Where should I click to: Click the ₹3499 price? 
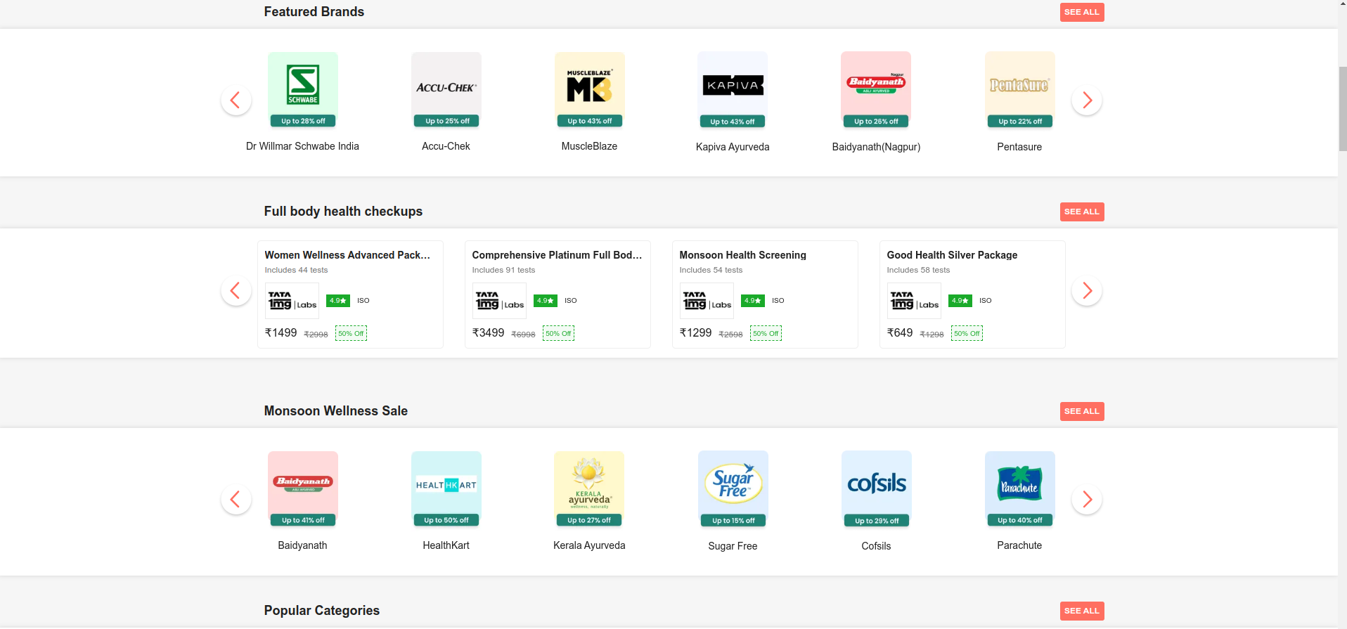pyautogui.click(x=488, y=333)
